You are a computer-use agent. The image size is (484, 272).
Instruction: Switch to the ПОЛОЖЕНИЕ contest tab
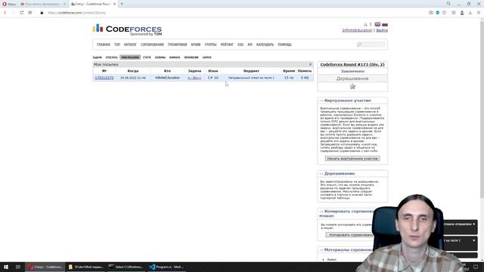(191, 57)
